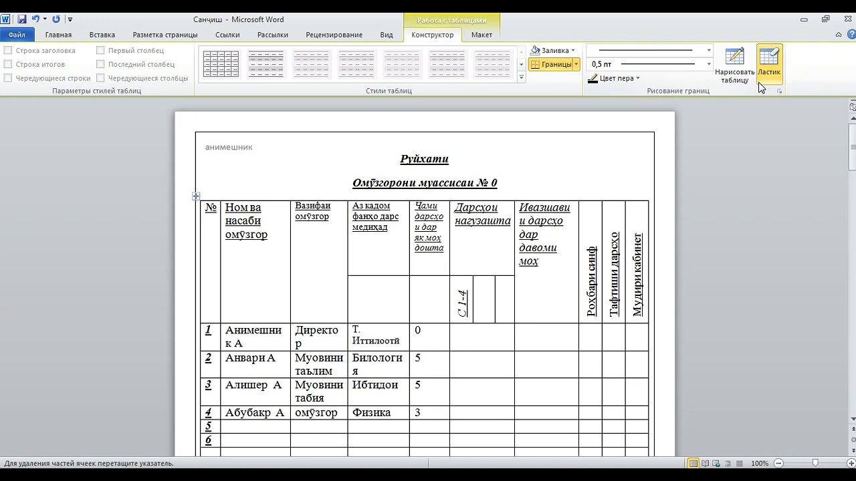Toggle the Total Row (Строка итогов) checkbox
This screenshot has width=856, height=481.
[x=8, y=64]
